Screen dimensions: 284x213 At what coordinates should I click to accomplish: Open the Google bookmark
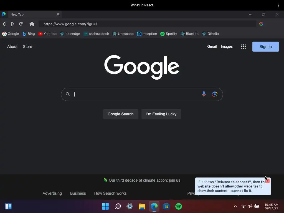click(x=11, y=34)
